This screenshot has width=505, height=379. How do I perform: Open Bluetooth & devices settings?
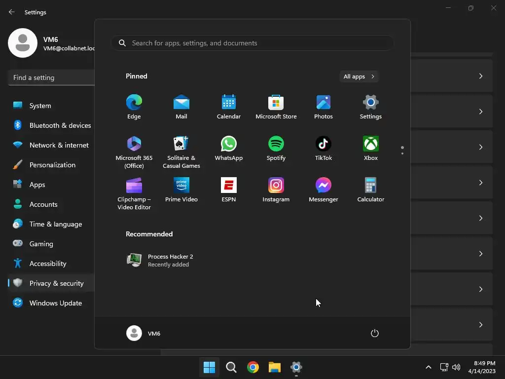click(x=51, y=125)
